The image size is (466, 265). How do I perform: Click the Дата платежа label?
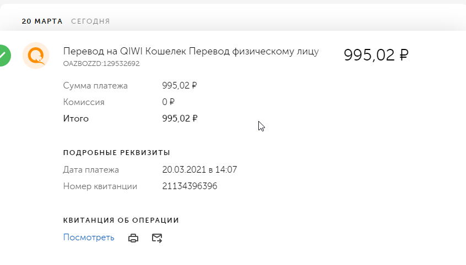pos(91,170)
